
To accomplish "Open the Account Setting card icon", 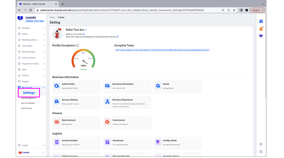I will [57, 101].
